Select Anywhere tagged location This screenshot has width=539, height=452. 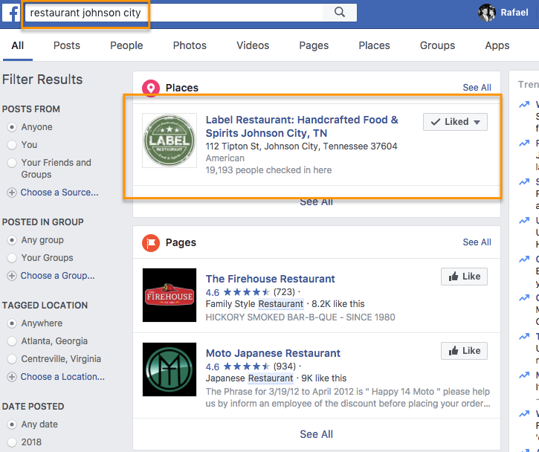(x=12, y=323)
